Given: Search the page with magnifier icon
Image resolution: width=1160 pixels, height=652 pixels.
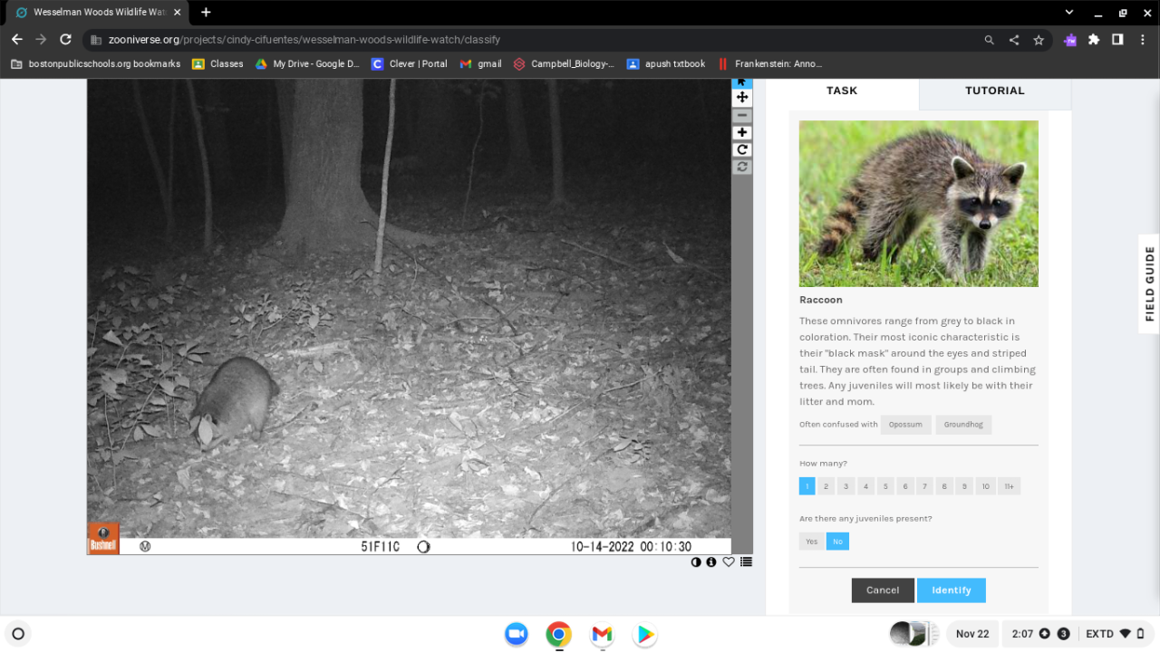Looking at the screenshot, I should 990,40.
